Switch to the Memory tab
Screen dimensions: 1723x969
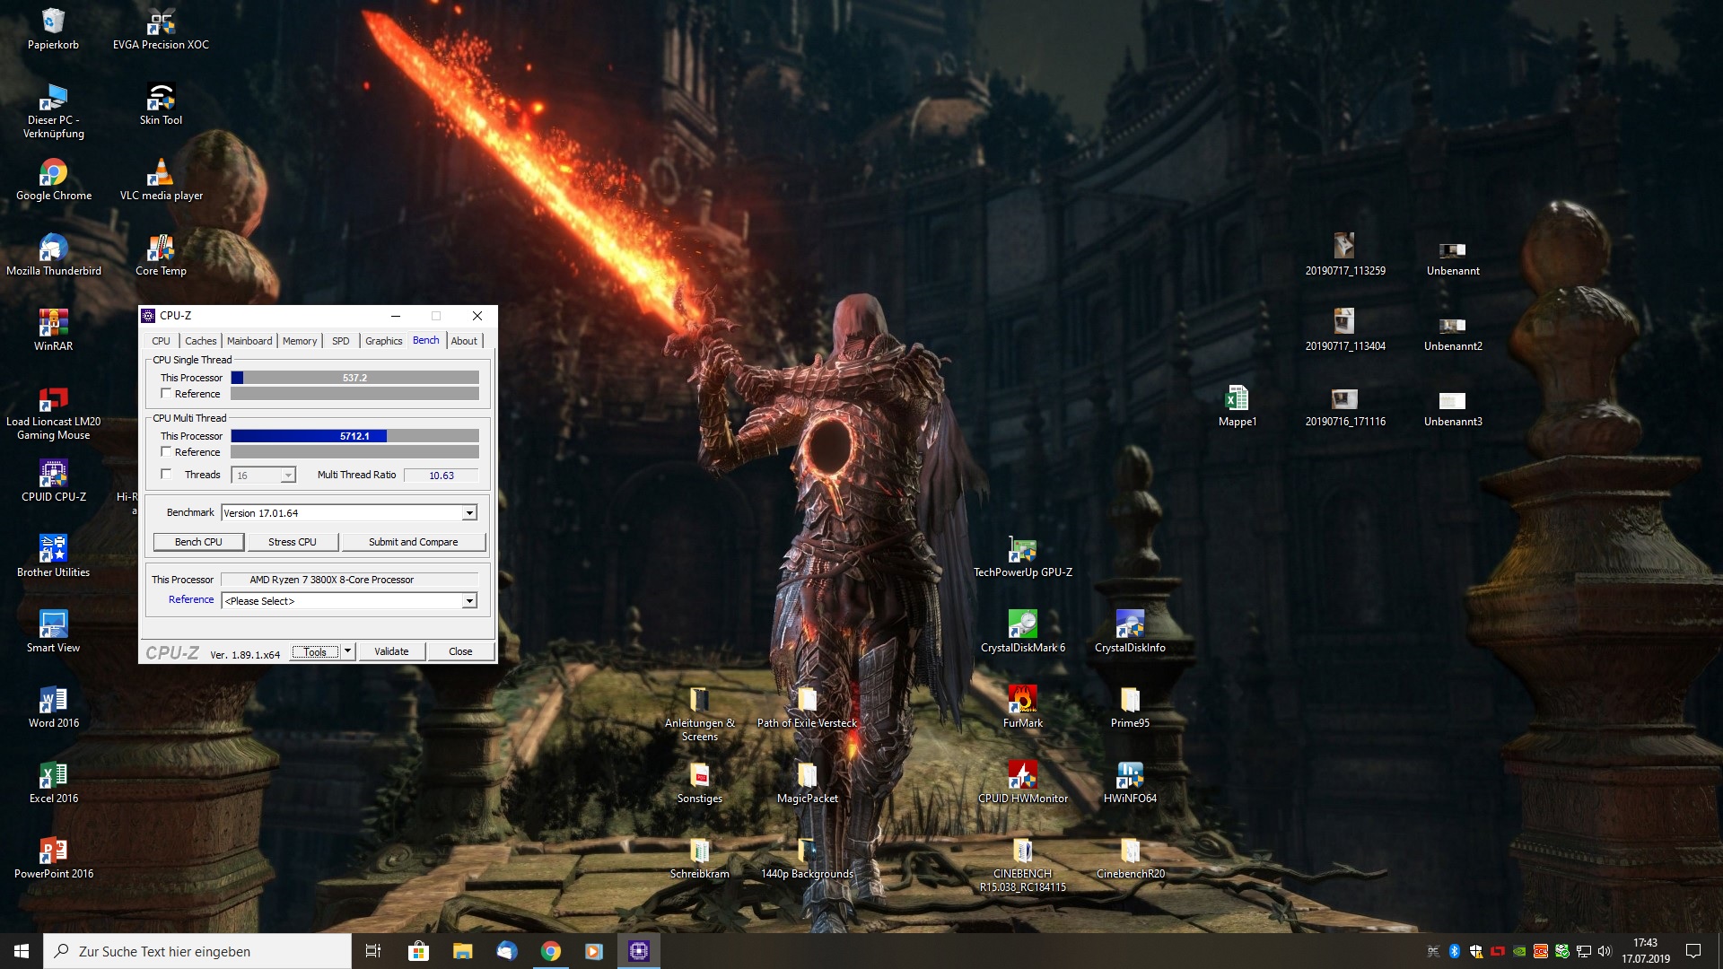299,341
